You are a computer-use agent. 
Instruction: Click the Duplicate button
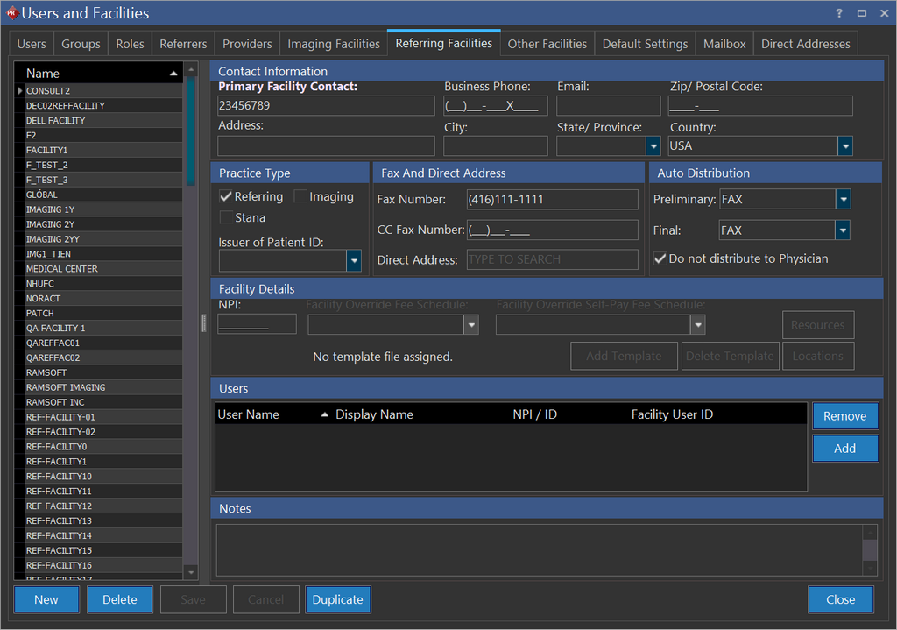337,599
